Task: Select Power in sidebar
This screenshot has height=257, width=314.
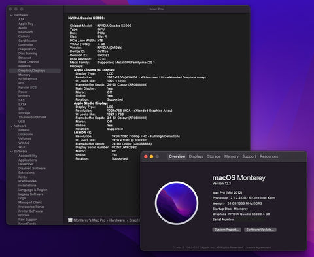Action: click(23, 92)
